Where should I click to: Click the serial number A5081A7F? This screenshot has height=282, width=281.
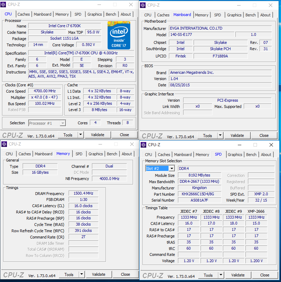coord(200,200)
